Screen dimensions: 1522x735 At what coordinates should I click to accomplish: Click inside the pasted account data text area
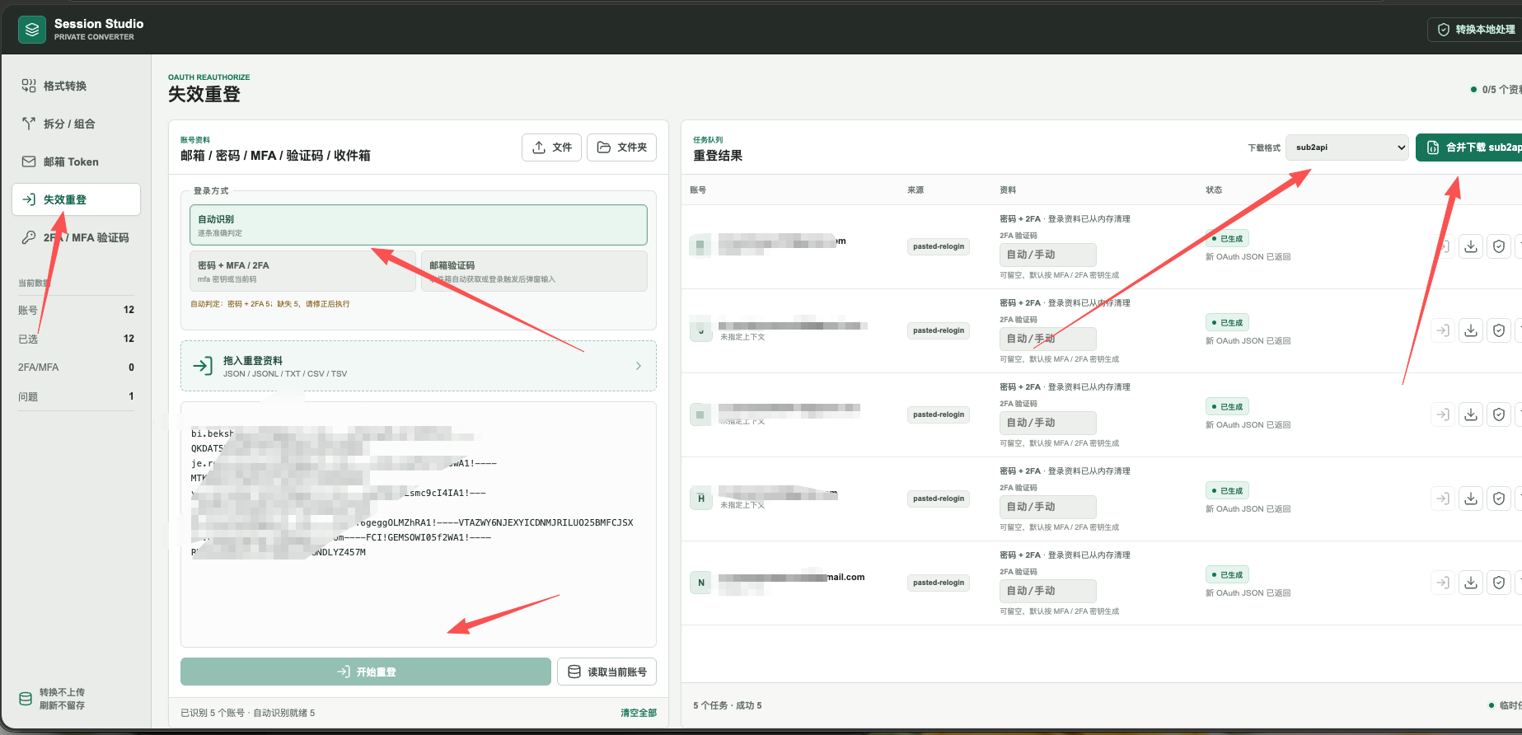tap(419, 524)
